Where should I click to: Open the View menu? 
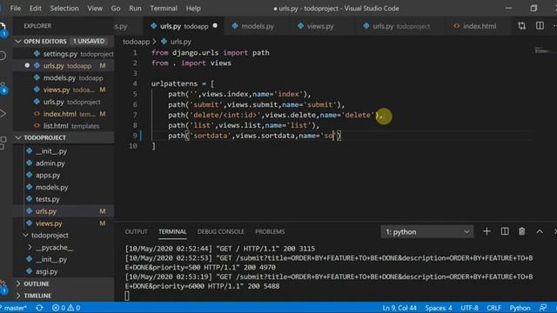click(x=95, y=8)
